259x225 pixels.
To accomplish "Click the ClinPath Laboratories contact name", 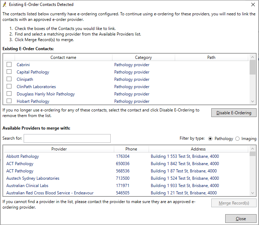I will tap(36, 87).
